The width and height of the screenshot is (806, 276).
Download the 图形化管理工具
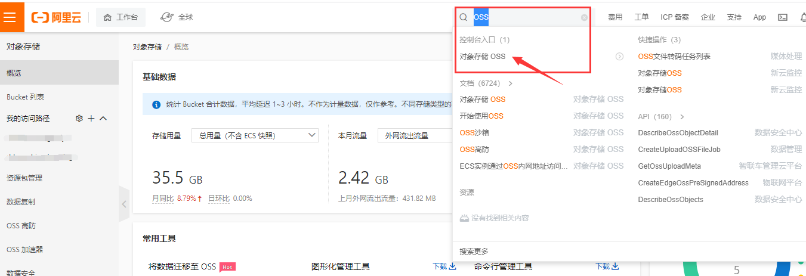tap(444, 266)
